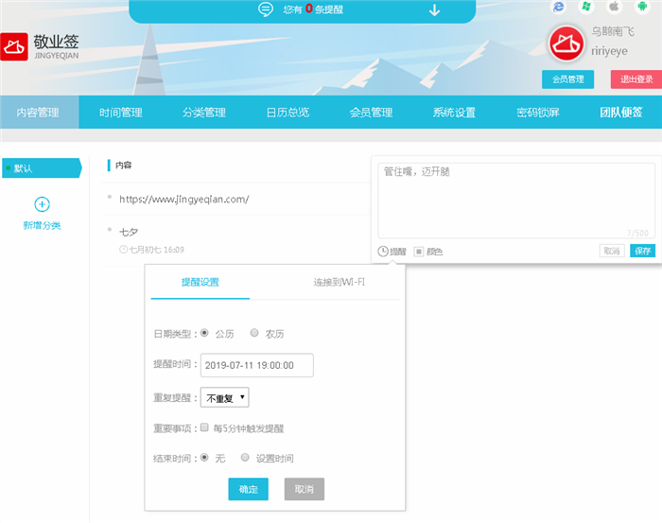
Task: Select the https://www.jingyeqian.com/ note
Action: (184, 200)
